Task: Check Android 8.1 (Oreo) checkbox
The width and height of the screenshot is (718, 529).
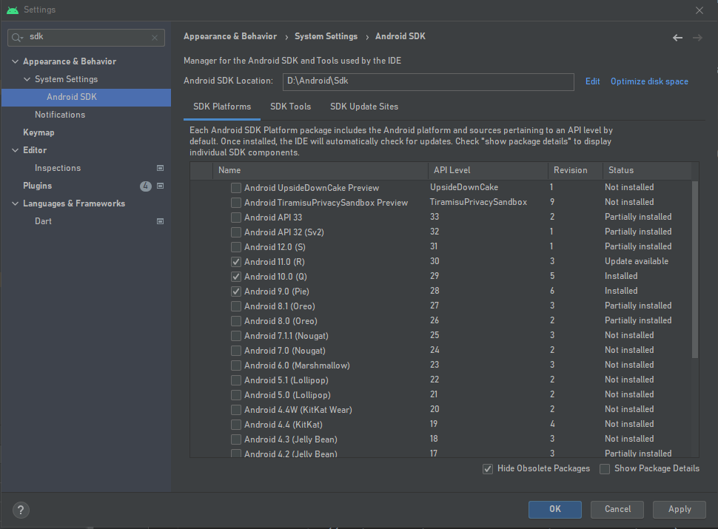Action: [x=236, y=306]
